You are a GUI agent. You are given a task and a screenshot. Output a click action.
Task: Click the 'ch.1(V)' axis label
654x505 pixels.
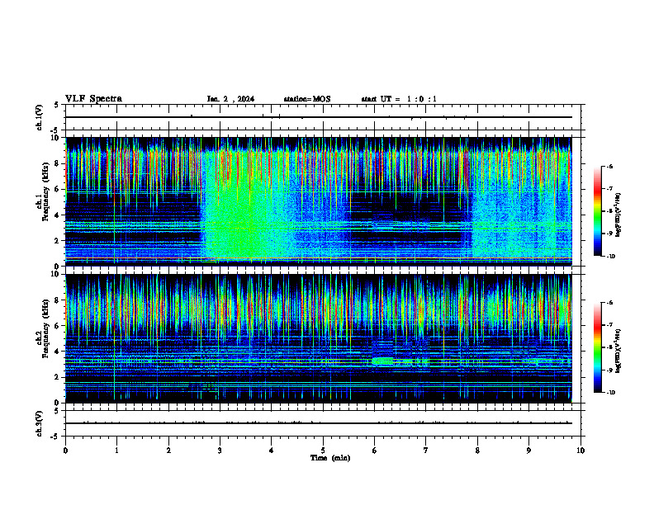click(x=40, y=117)
